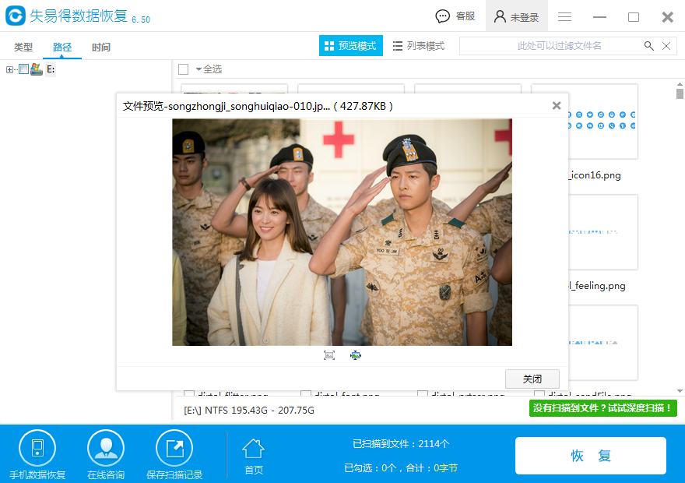The height and width of the screenshot is (483, 685).
Task: Click the _feeling.png file name
Action: pyautogui.click(x=597, y=286)
